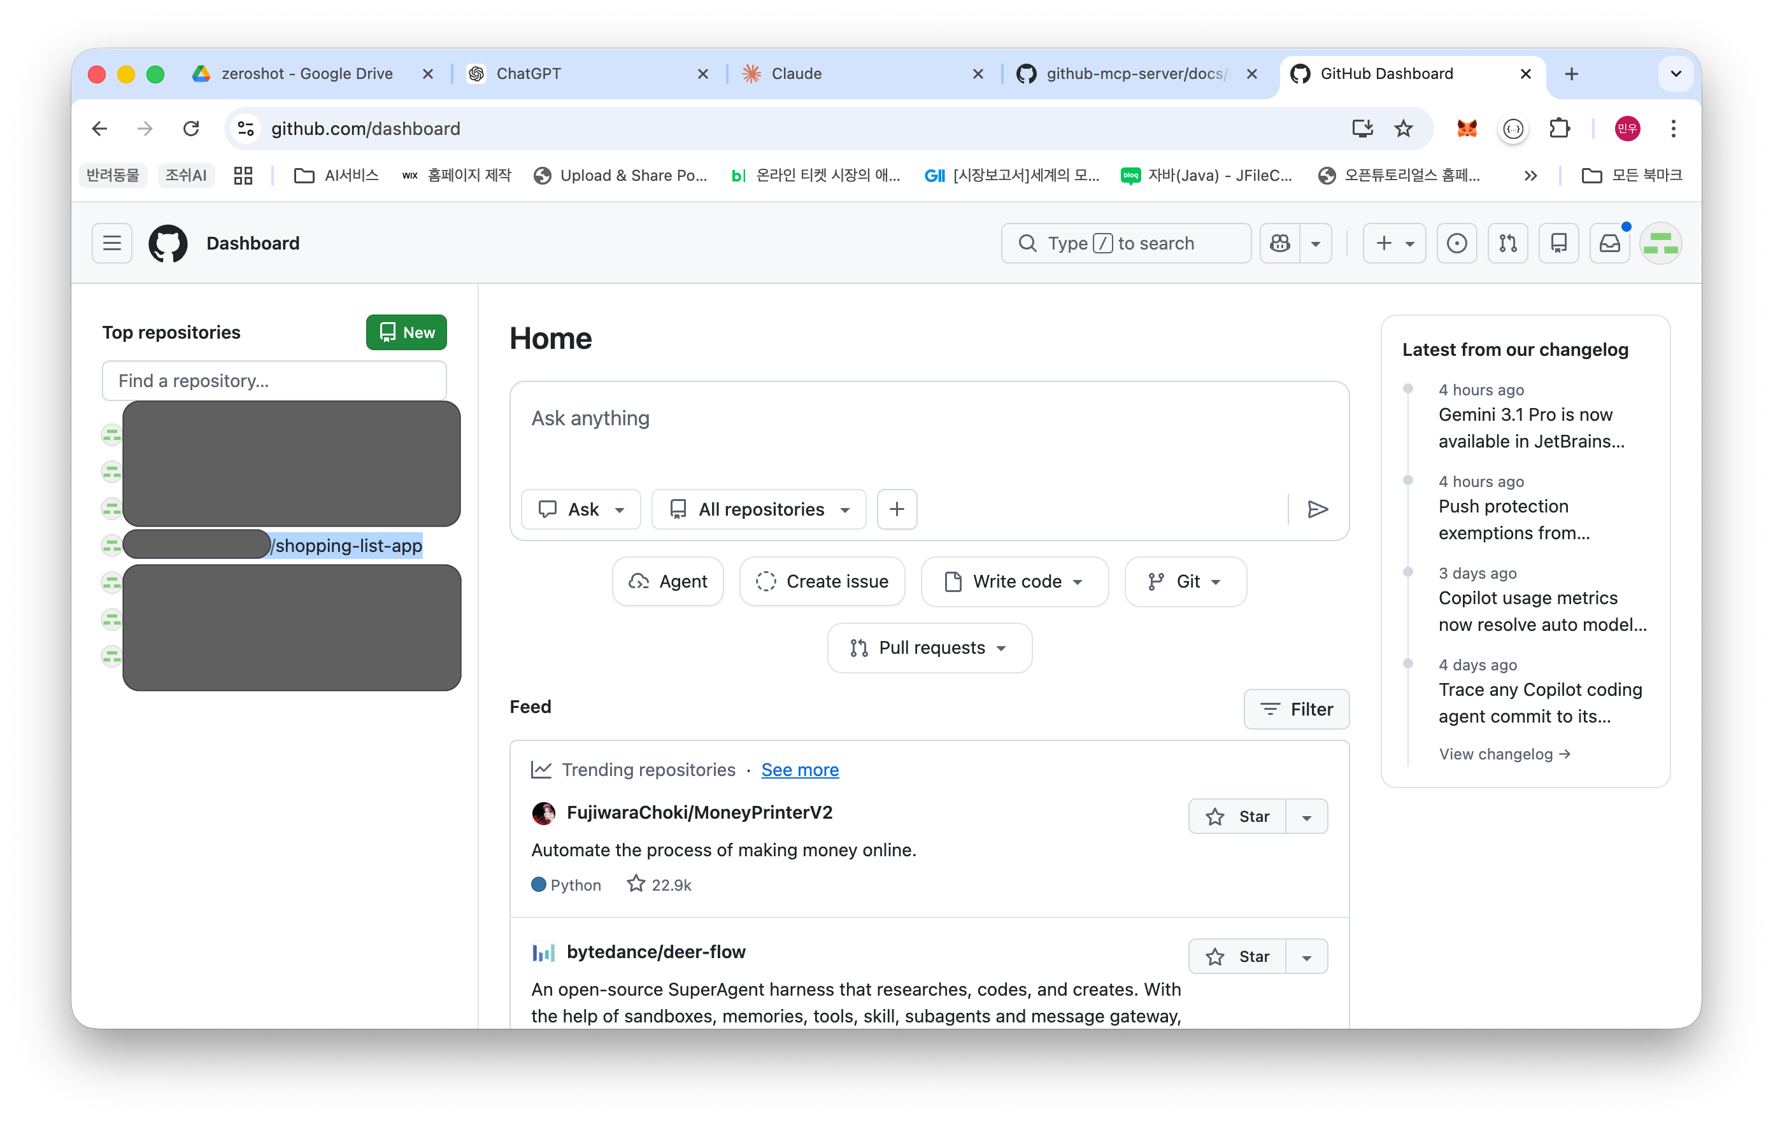Switch to zeroshot - Google Drive tab
1773x1123 pixels.
click(x=307, y=74)
